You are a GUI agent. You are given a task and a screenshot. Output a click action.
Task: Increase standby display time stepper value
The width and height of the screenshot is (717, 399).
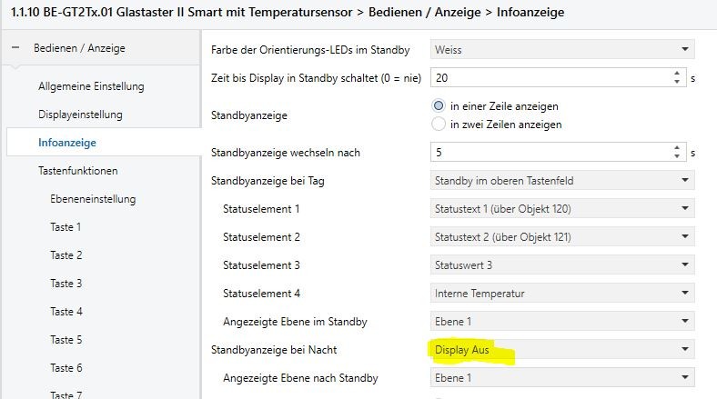click(677, 73)
